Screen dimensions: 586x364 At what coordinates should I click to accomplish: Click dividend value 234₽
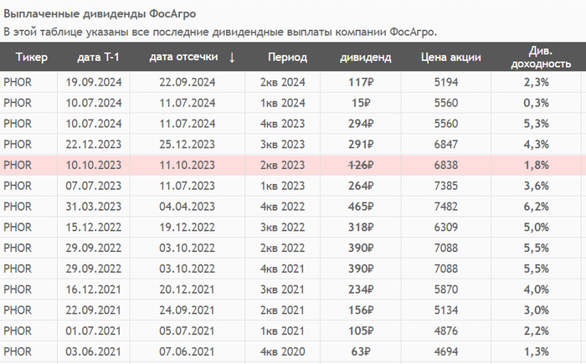point(361,290)
